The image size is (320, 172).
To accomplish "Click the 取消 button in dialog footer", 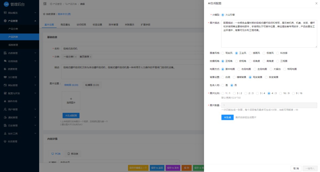I will tap(296, 168).
